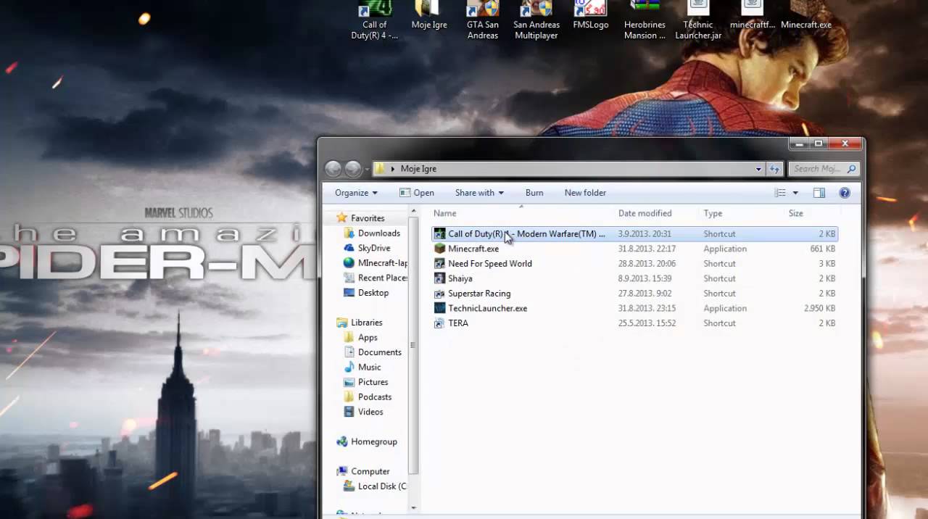Screen dimensions: 928x519
Task: Open the Call of Duty 4 desktop shortcut
Action: click(374, 20)
